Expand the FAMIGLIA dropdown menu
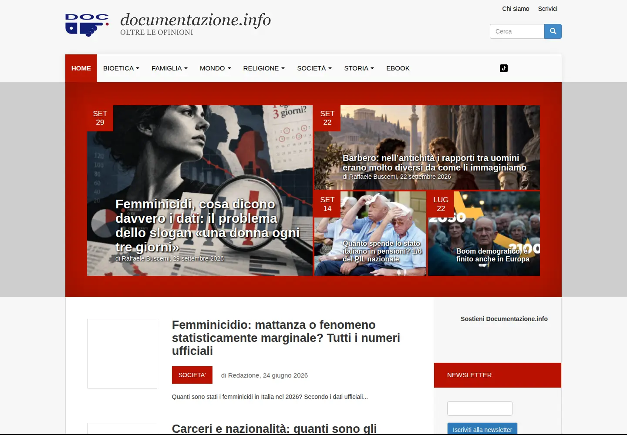The height and width of the screenshot is (435, 627). click(x=169, y=68)
